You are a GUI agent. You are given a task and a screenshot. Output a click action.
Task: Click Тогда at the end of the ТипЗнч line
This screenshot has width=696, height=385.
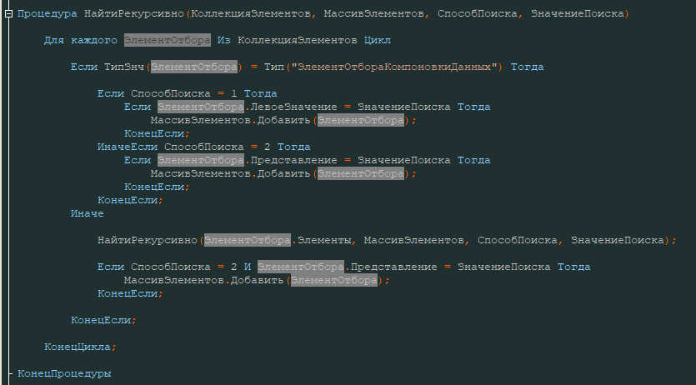tap(527, 67)
